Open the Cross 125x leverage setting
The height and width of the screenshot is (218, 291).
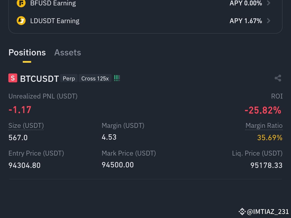pos(95,78)
